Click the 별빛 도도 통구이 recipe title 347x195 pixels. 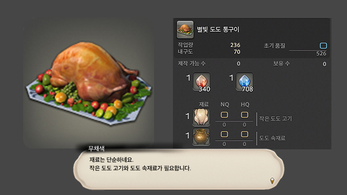tap(218, 30)
